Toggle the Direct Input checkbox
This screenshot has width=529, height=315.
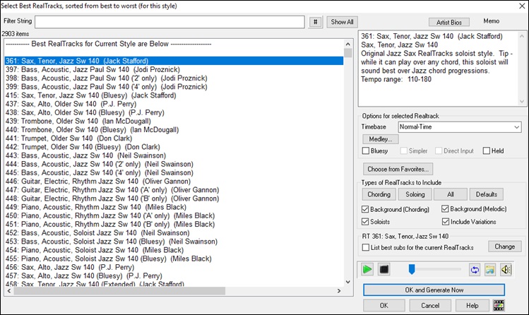tap(439, 150)
